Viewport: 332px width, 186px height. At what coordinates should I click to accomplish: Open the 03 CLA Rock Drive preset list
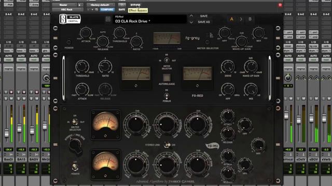click(150, 20)
